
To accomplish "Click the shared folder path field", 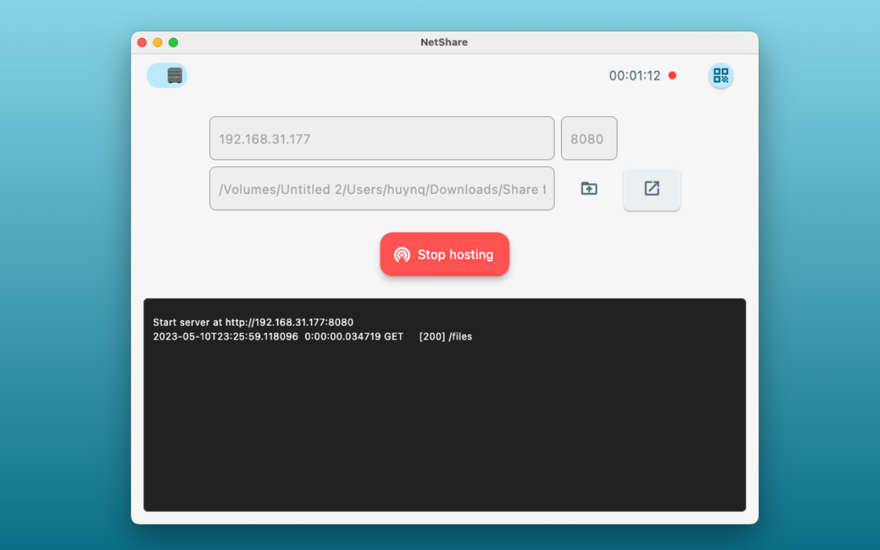I will click(382, 188).
